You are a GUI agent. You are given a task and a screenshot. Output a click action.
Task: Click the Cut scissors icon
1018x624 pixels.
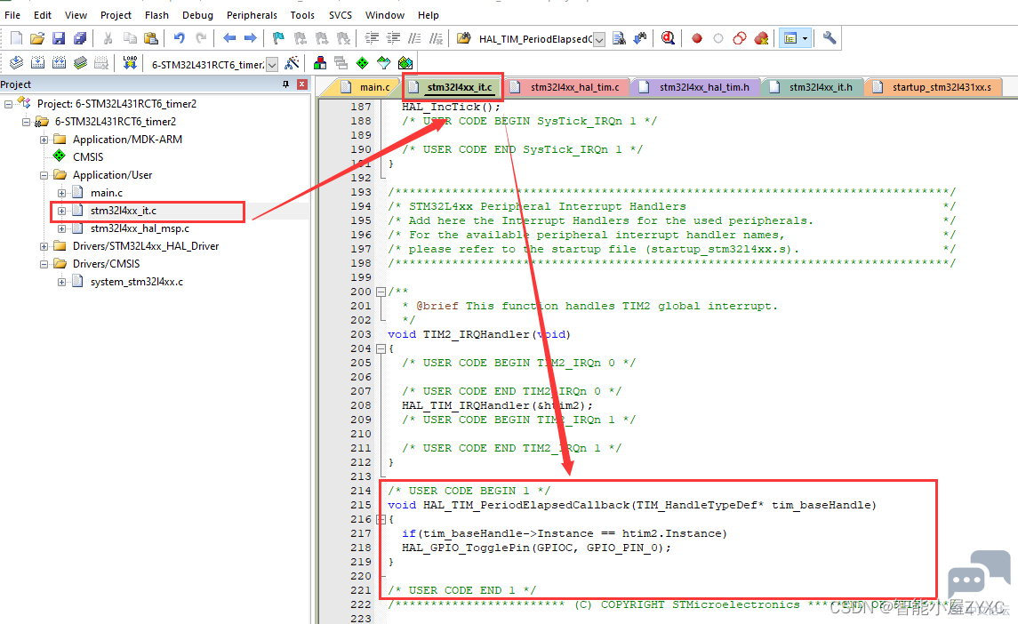click(108, 38)
